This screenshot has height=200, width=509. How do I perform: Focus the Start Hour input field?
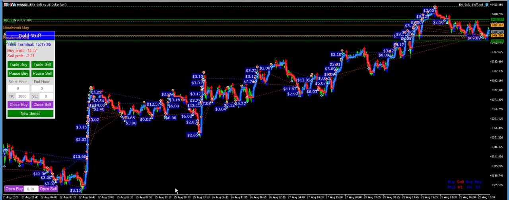19,89
